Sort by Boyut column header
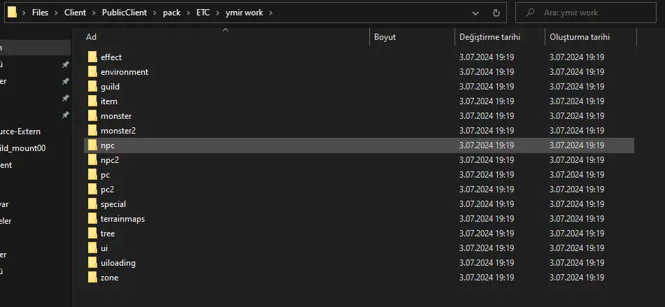Screen dimensions: 665x307 (x=385, y=37)
